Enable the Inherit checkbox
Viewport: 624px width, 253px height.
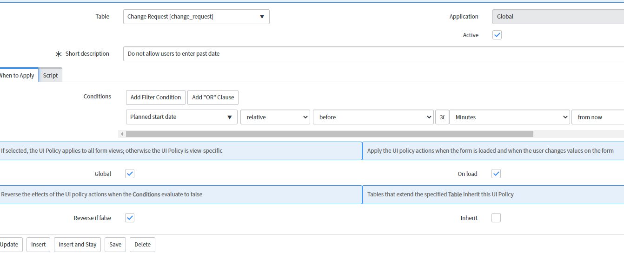pyautogui.click(x=496, y=218)
